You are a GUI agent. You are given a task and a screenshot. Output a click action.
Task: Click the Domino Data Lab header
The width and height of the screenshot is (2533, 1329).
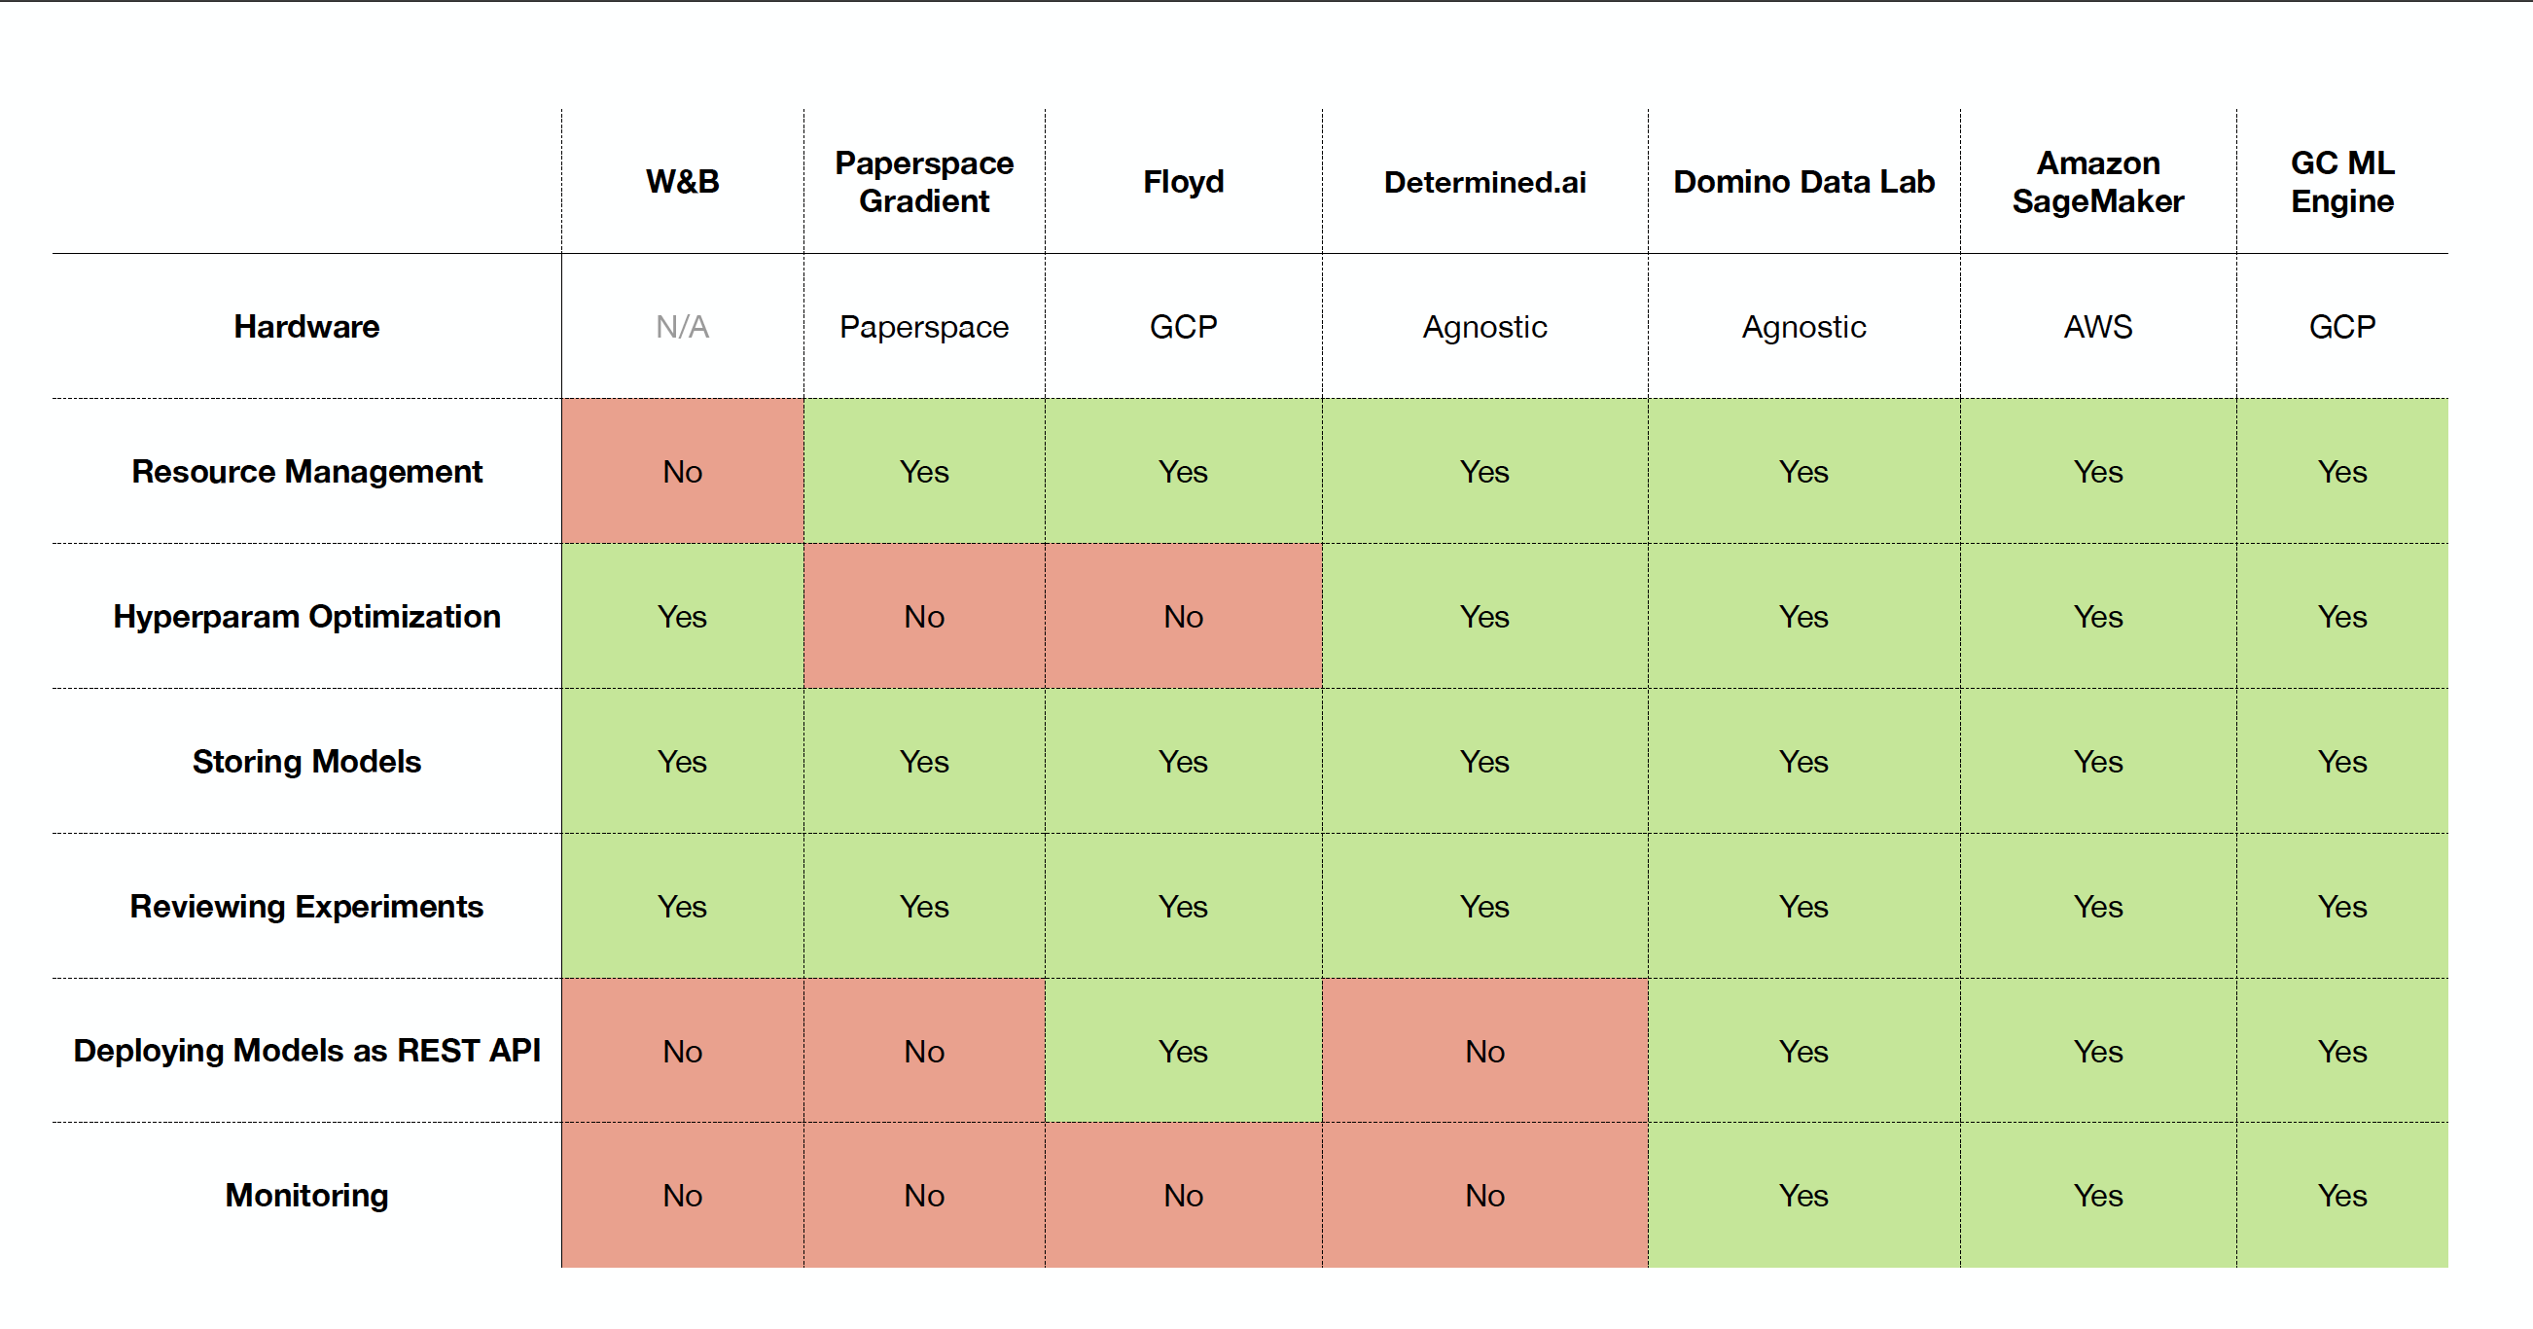tap(1803, 182)
